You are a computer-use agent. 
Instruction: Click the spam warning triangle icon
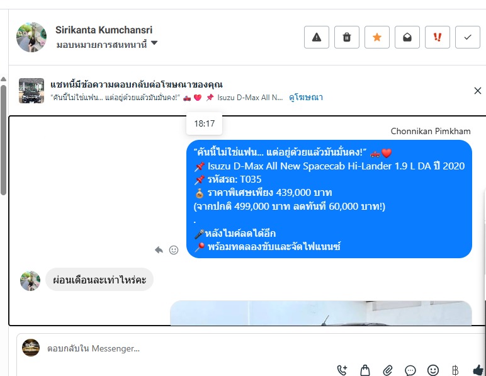(317, 37)
